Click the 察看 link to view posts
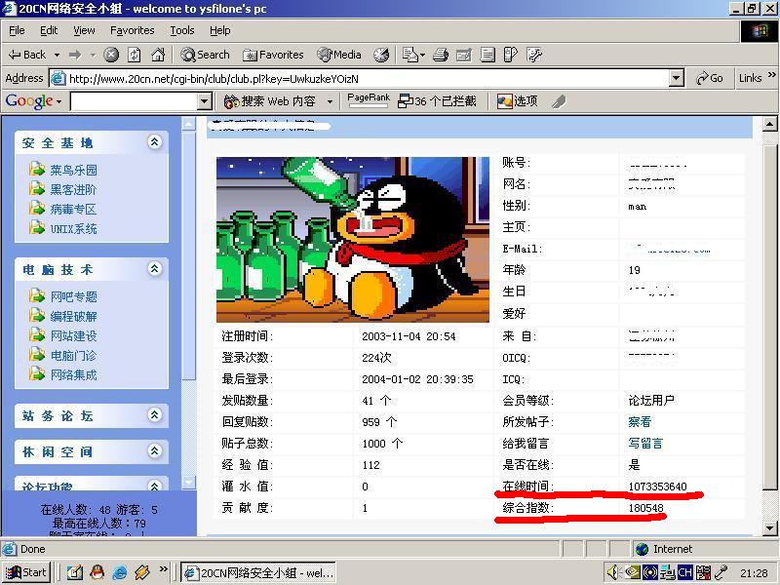The height and width of the screenshot is (585, 780). [640, 422]
